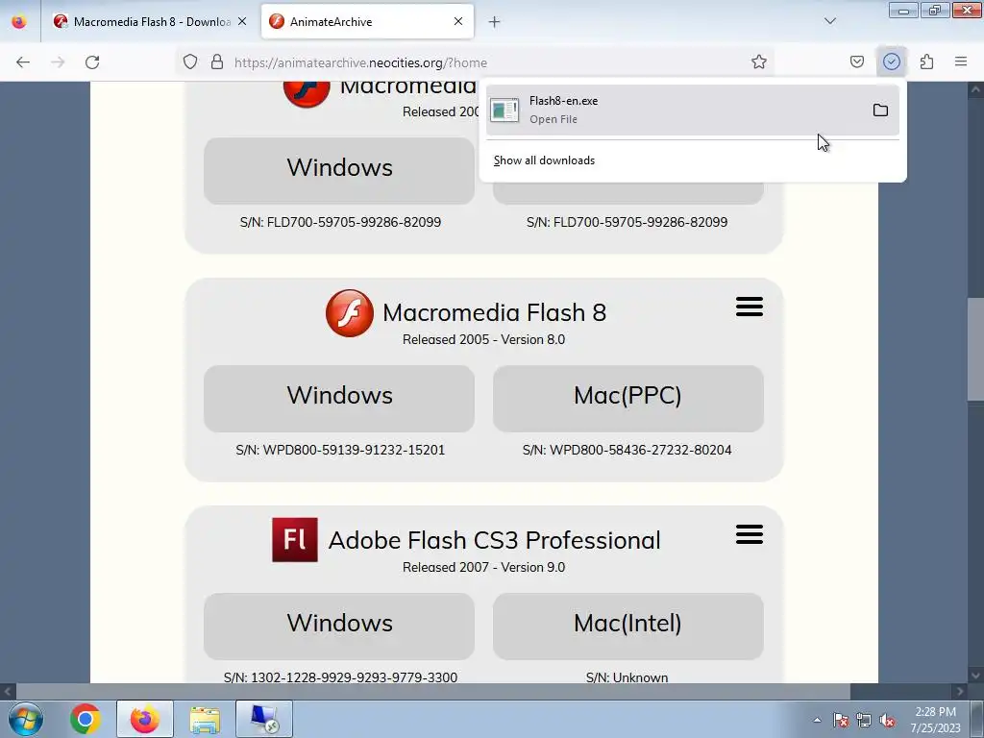Viewport: 984px width, 738px height.
Task: Click the Macromedia Flash 8 logo
Action: [350, 312]
